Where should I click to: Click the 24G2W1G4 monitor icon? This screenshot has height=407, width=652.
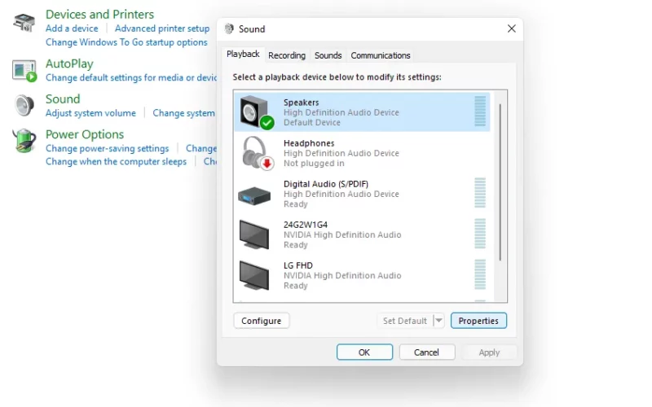point(254,234)
